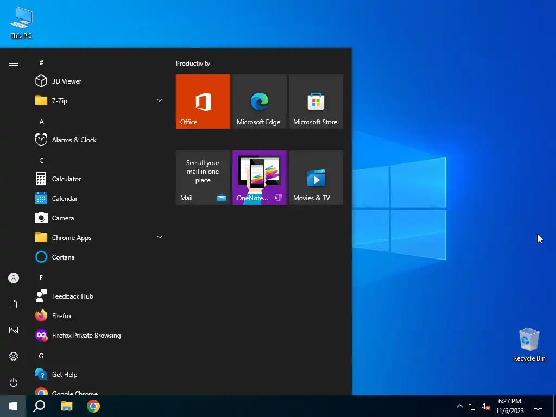Open the network status tray icon
This screenshot has width=556, height=417.
[x=473, y=406]
